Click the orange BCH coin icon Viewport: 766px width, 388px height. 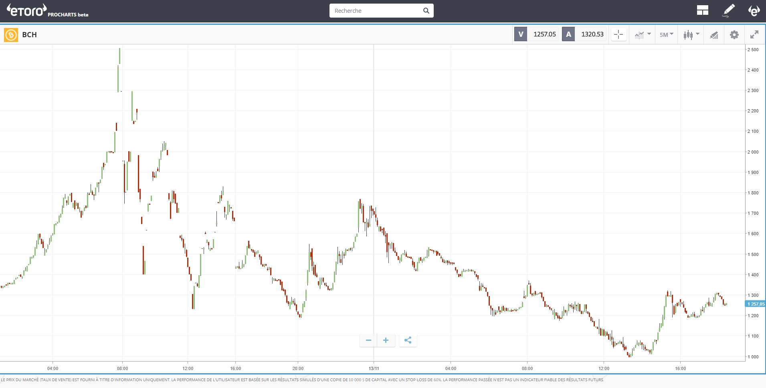(x=11, y=35)
